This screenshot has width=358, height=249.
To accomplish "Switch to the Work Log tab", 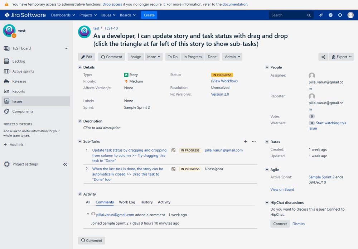I will [x=127, y=202].
